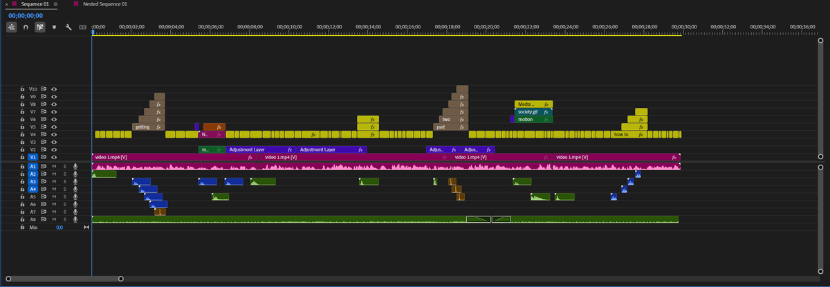Switch to Sequence 01 tab
Viewport: 830px width, 287px height.
click(35, 4)
